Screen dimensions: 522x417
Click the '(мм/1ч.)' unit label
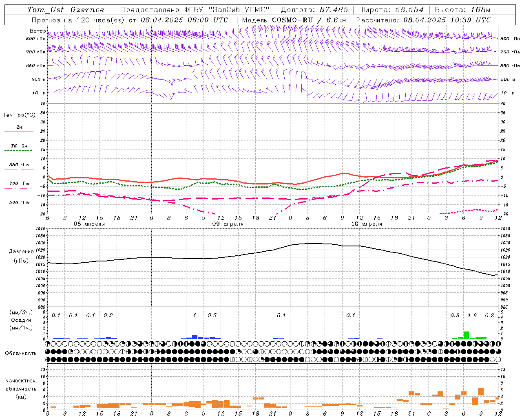(21, 327)
